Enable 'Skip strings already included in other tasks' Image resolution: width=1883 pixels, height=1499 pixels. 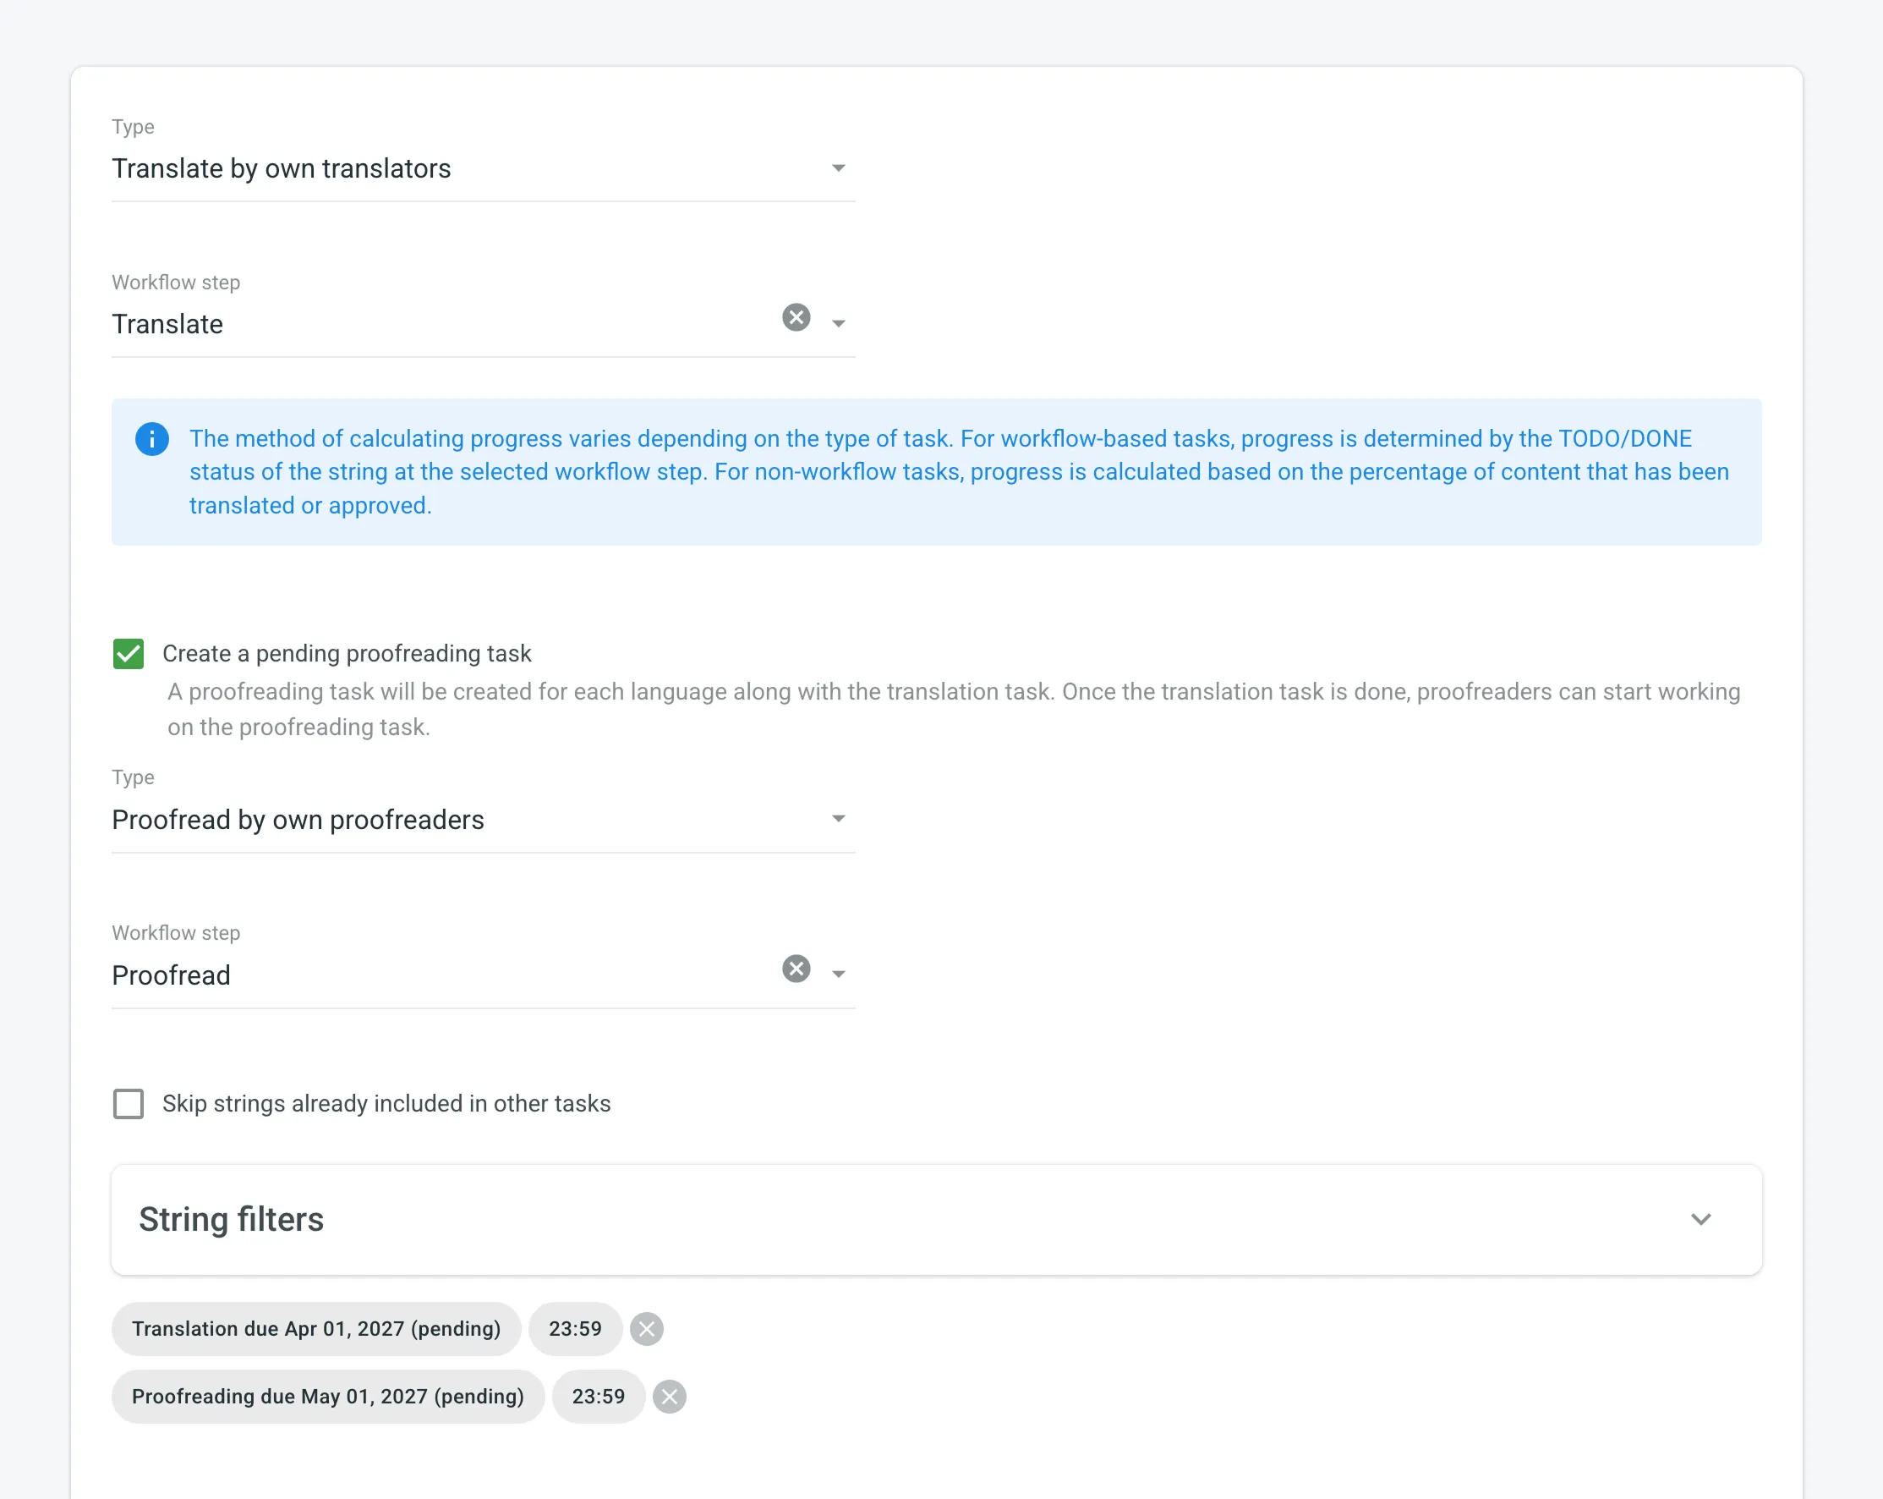click(129, 1103)
